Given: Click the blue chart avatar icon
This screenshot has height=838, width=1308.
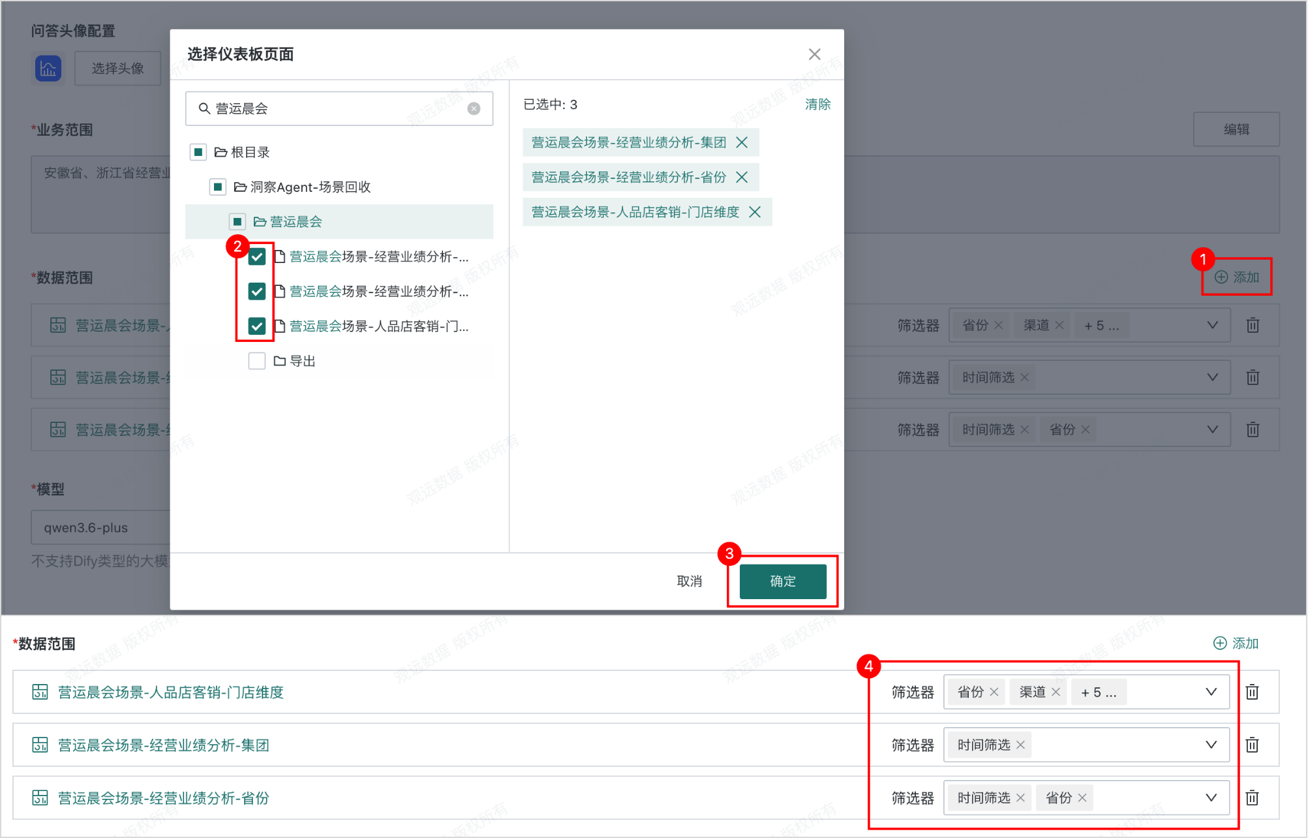Looking at the screenshot, I should [x=48, y=69].
